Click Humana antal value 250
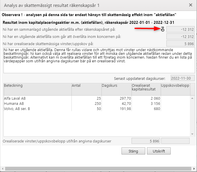The image size is (197, 172). (98, 103)
